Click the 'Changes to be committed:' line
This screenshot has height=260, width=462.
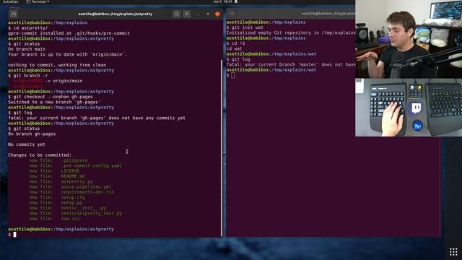pos(40,155)
